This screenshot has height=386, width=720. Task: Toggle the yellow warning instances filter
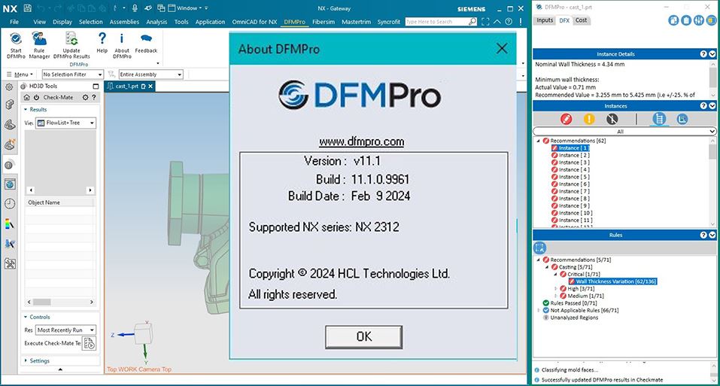[x=589, y=120]
